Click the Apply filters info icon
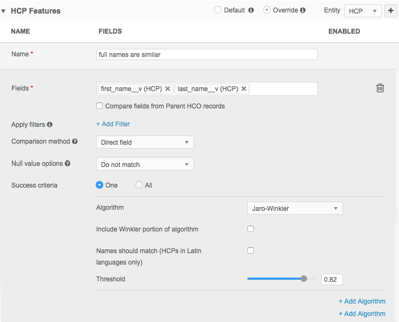This screenshot has height=322, width=399. pos(50,125)
